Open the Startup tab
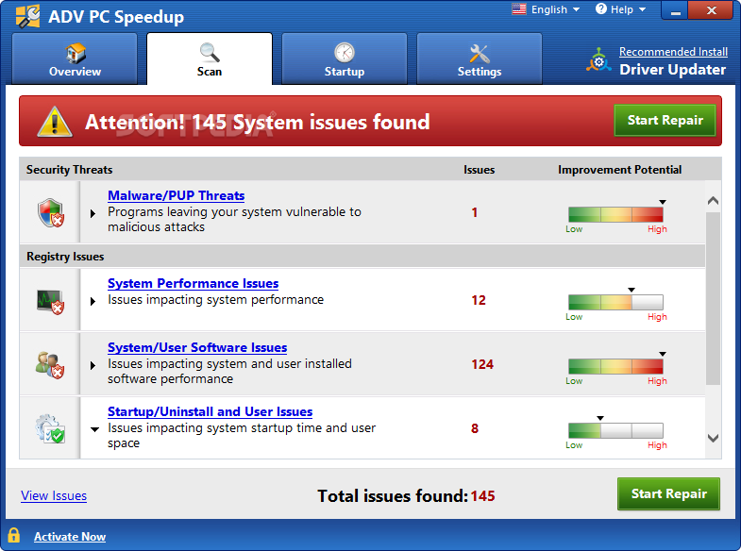 point(344,59)
